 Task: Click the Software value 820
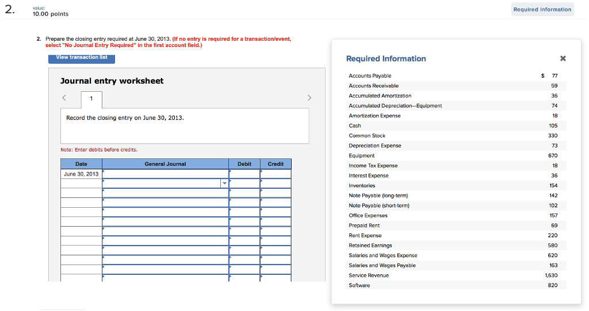(x=553, y=285)
